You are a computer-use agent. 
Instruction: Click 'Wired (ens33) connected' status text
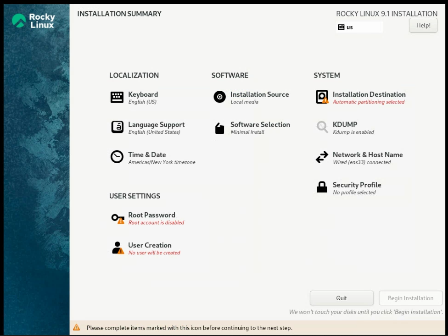point(362,162)
